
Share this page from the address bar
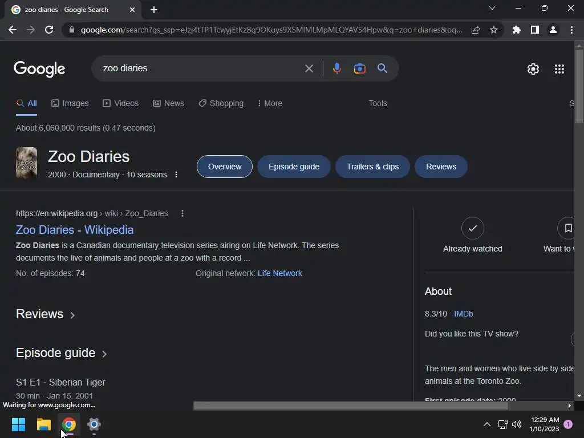coord(476,30)
